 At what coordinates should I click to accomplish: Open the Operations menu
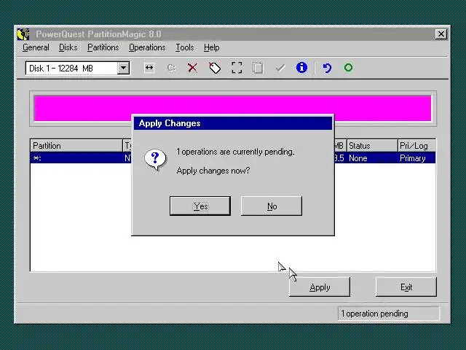pyautogui.click(x=147, y=47)
